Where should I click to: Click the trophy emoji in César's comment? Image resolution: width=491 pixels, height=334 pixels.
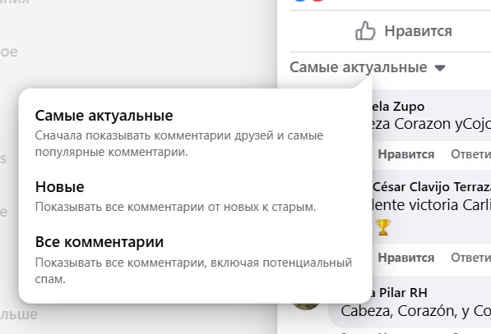click(x=382, y=226)
